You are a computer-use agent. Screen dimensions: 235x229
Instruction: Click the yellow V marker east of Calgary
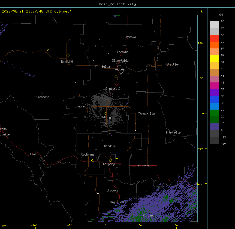pyautogui.click(x=117, y=159)
